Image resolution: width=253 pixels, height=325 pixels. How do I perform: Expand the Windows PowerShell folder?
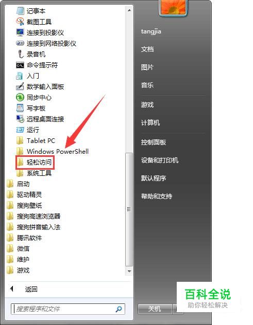53,151
